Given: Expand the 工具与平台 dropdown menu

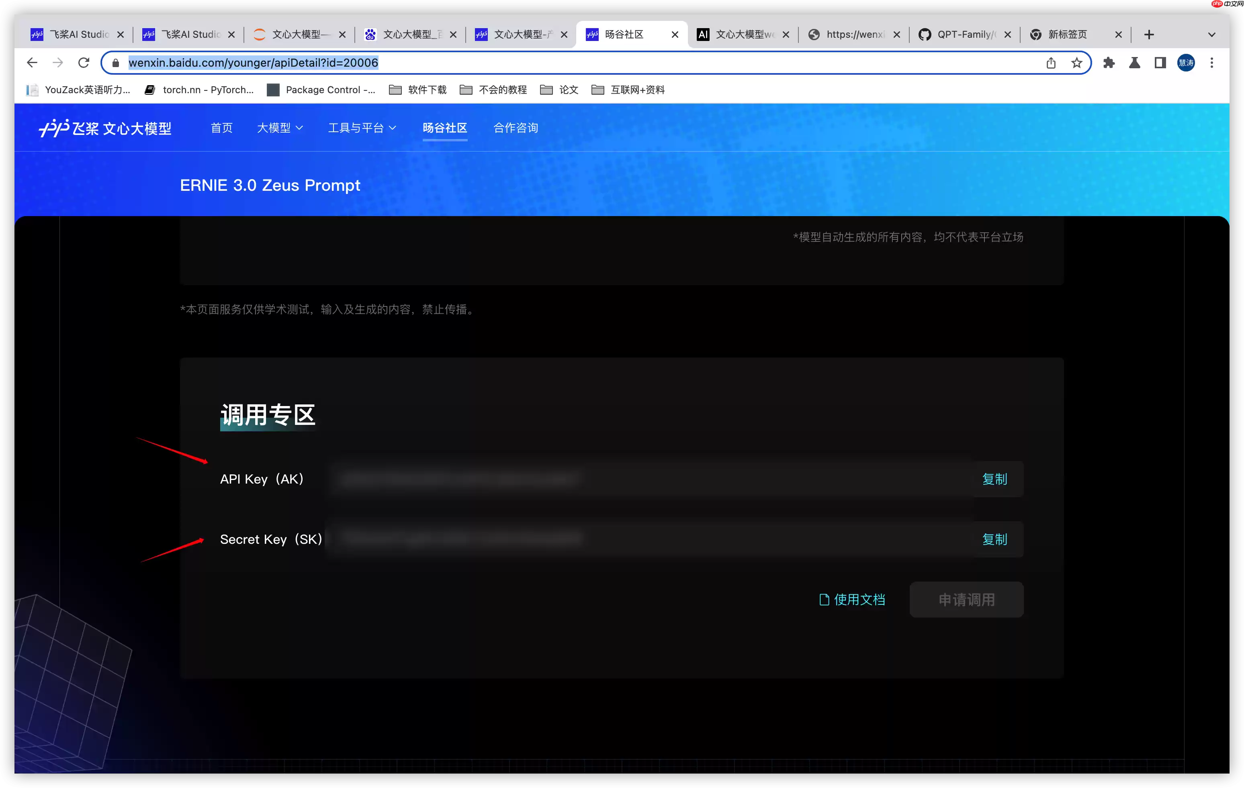Looking at the screenshot, I should (362, 128).
